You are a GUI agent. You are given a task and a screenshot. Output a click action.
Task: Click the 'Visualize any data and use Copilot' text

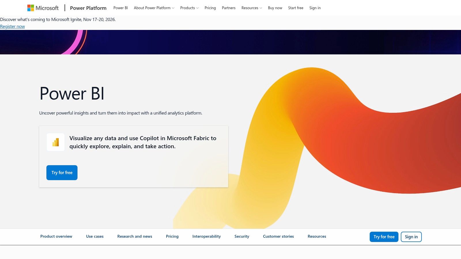click(x=143, y=142)
